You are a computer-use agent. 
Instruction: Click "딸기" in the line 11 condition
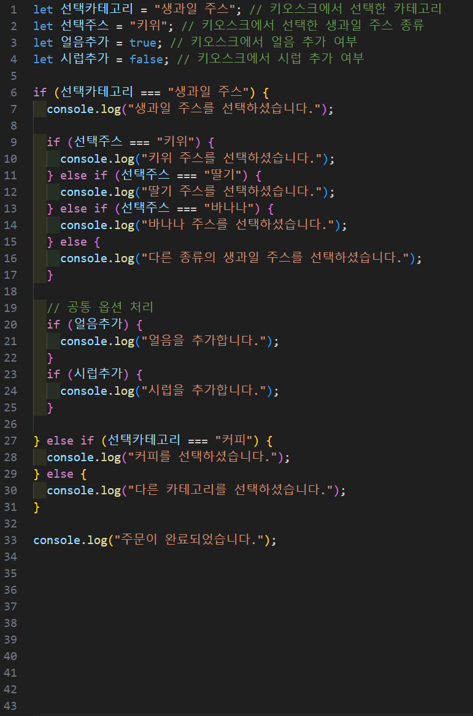(223, 175)
